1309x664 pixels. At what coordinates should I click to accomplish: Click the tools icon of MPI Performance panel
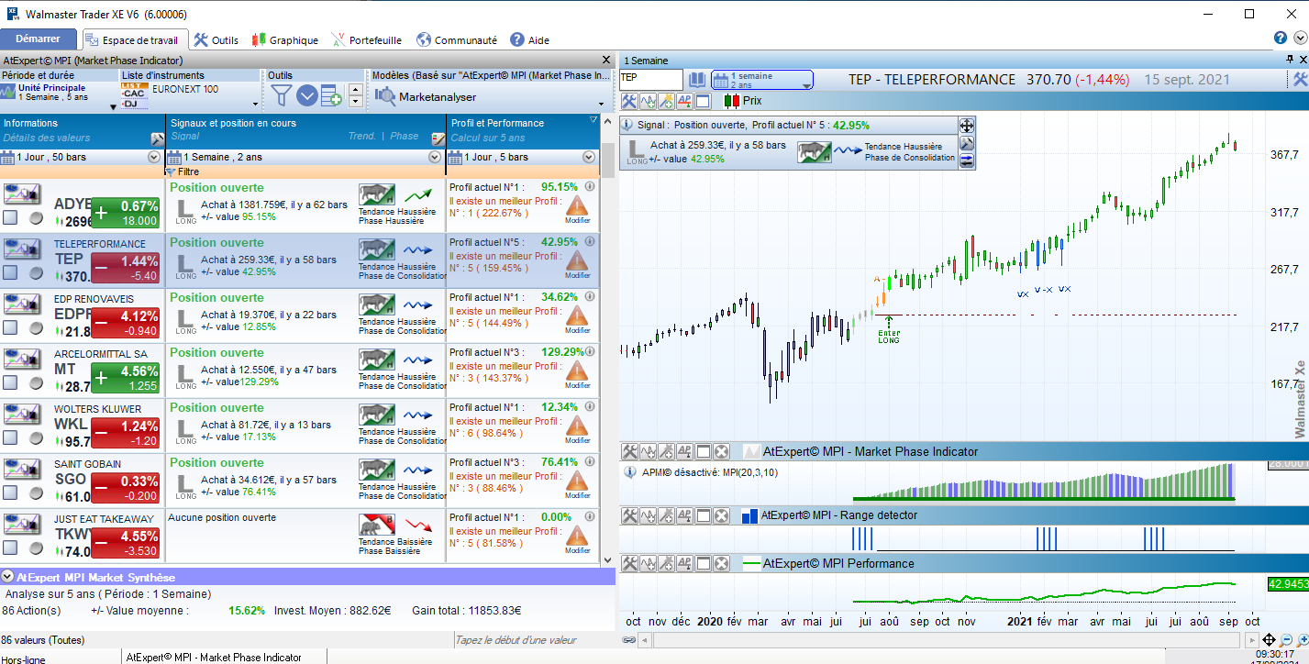click(629, 563)
